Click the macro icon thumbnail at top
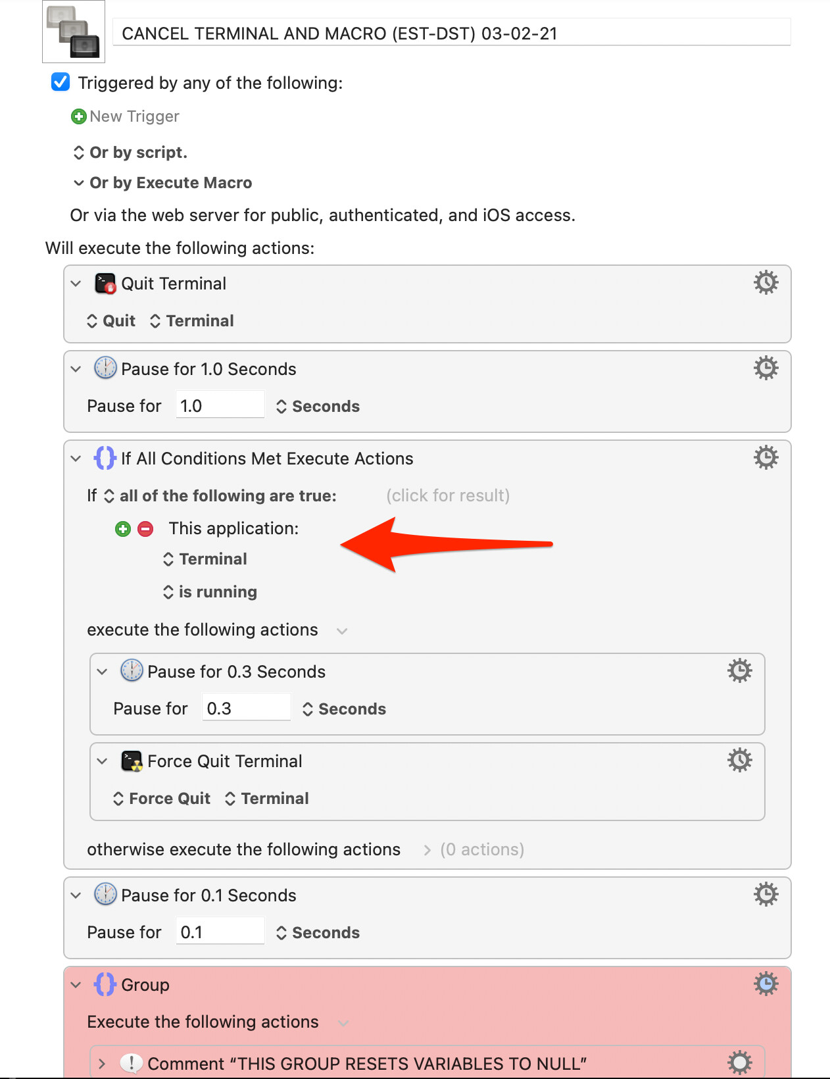The height and width of the screenshot is (1079, 830). tap(74, 32)
